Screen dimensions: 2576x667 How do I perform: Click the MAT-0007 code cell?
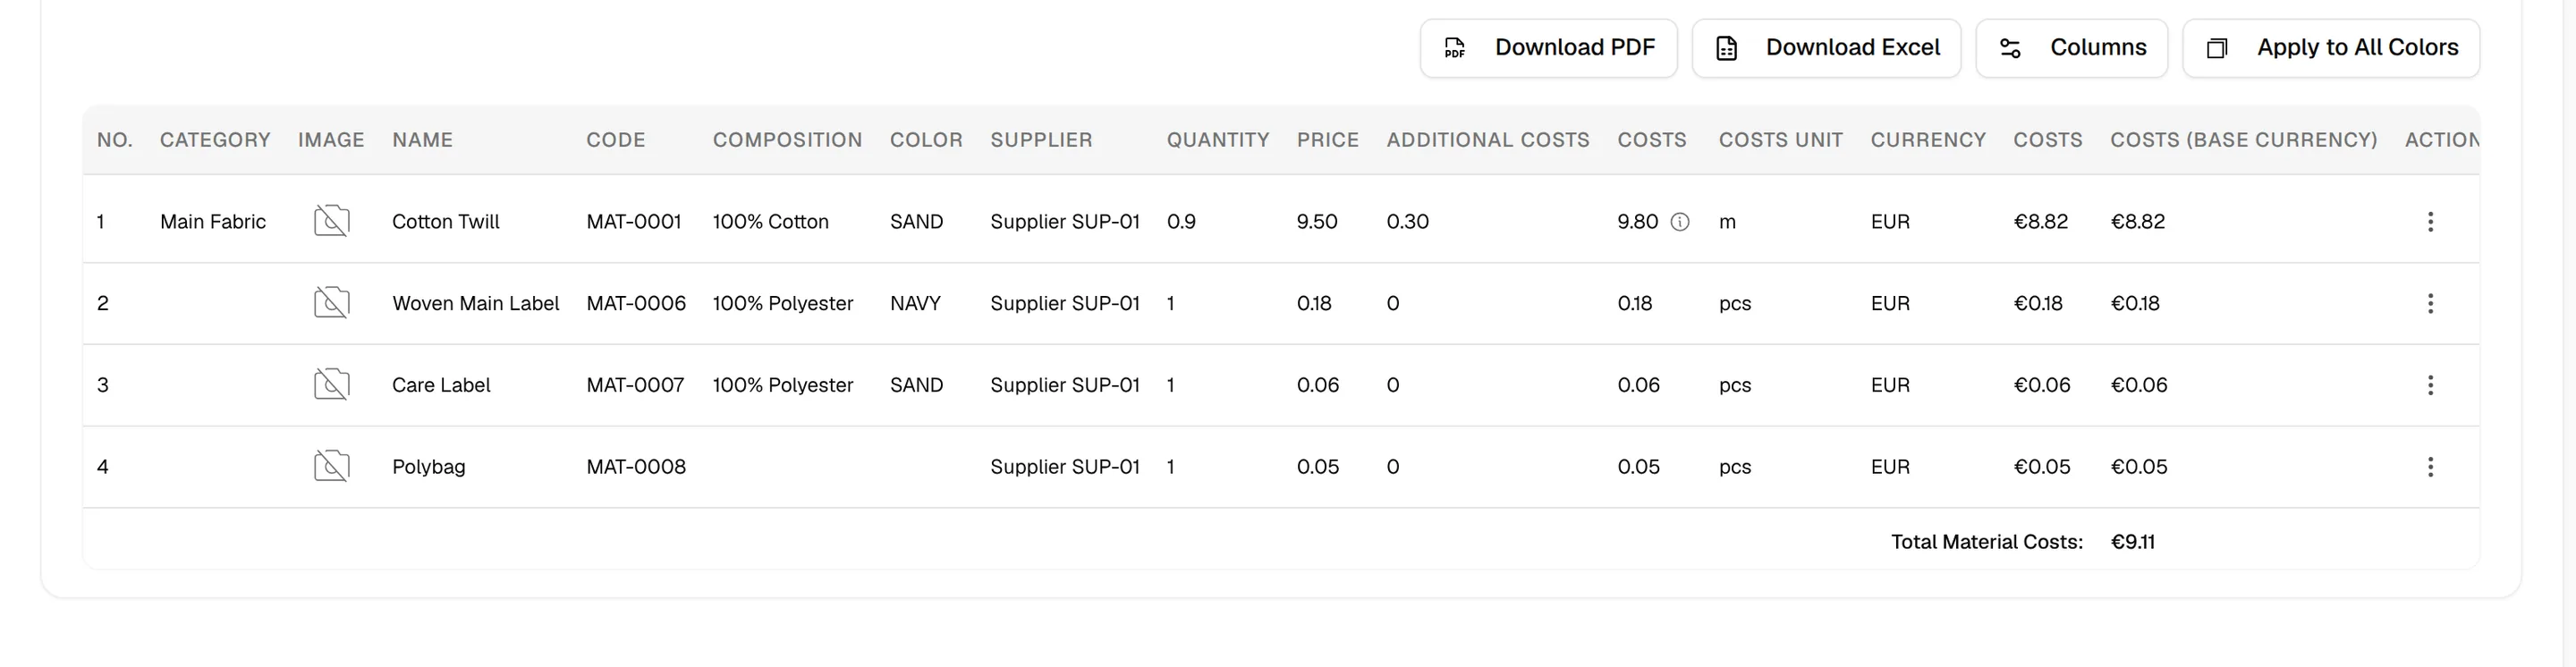(635, 385)
